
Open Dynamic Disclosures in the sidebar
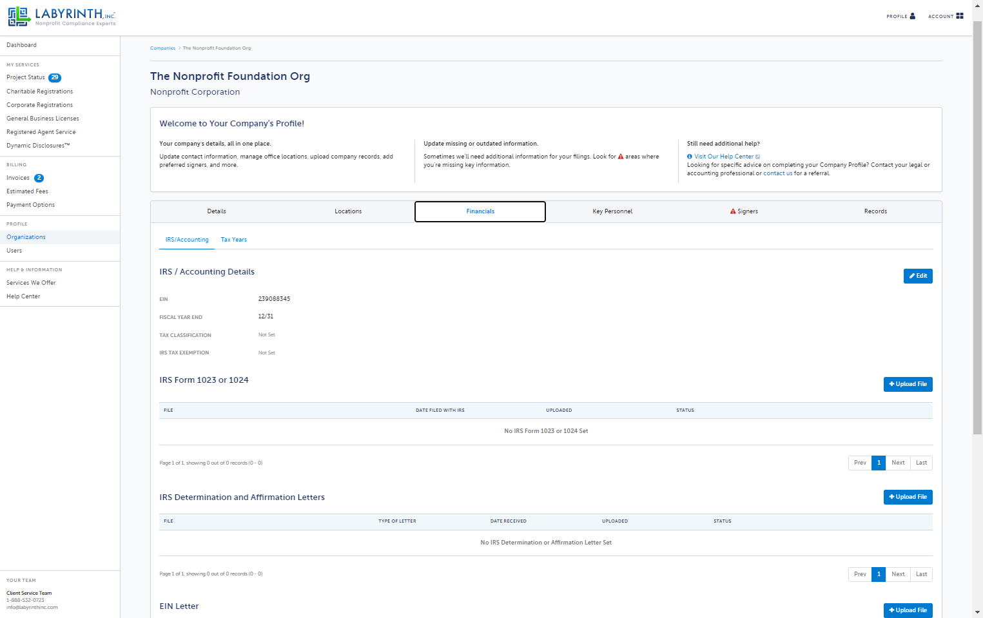38,146
